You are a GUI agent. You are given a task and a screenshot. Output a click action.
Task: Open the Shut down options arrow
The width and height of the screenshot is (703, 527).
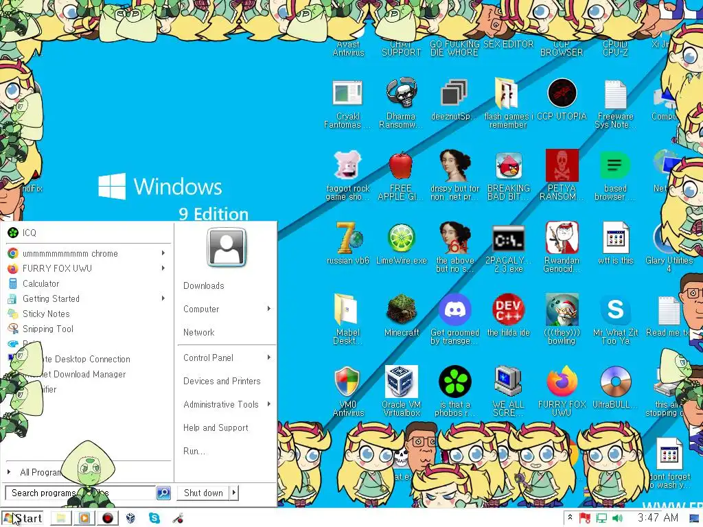pos(233,493)
